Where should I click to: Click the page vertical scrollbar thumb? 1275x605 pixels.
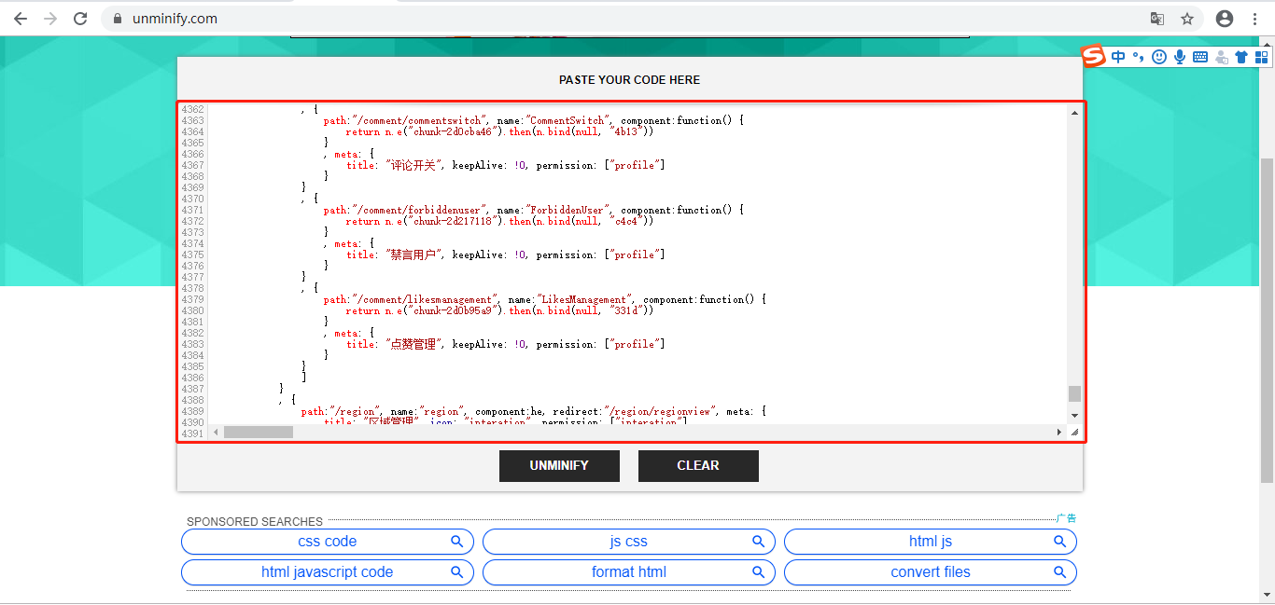click(x=1268, y=320)
